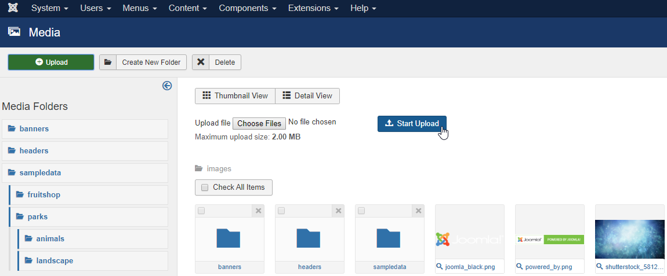Viewport: 667px width, 276px height.
Task: Open the banners folder icon thumbnail
Action: click(228, 238)
